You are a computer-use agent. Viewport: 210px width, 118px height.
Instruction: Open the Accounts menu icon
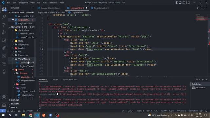[4, 97]
